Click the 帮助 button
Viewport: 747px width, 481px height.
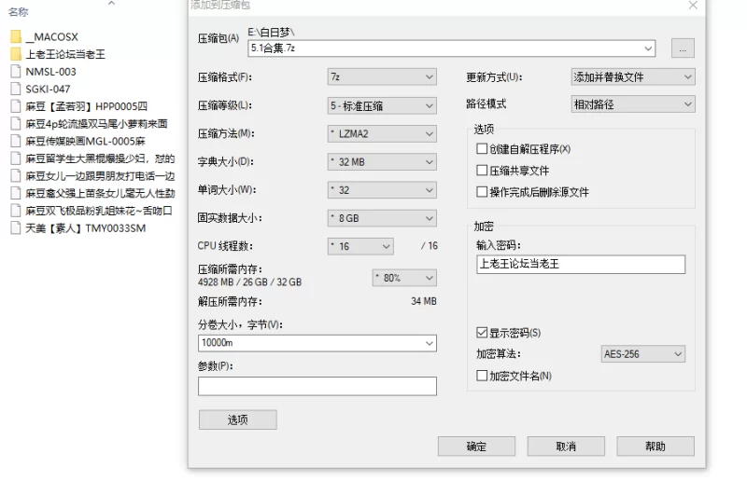coord(655,447)
